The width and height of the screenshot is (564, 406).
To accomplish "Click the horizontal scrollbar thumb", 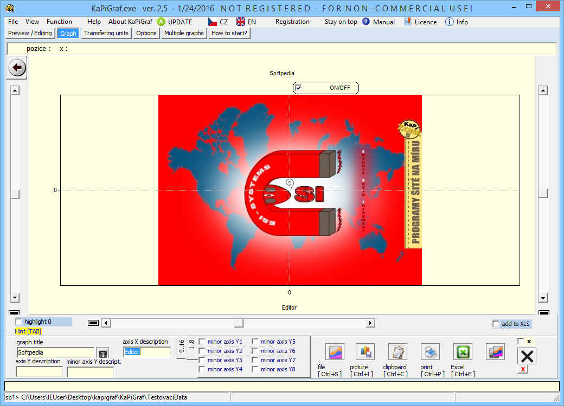I will (239, 323).
